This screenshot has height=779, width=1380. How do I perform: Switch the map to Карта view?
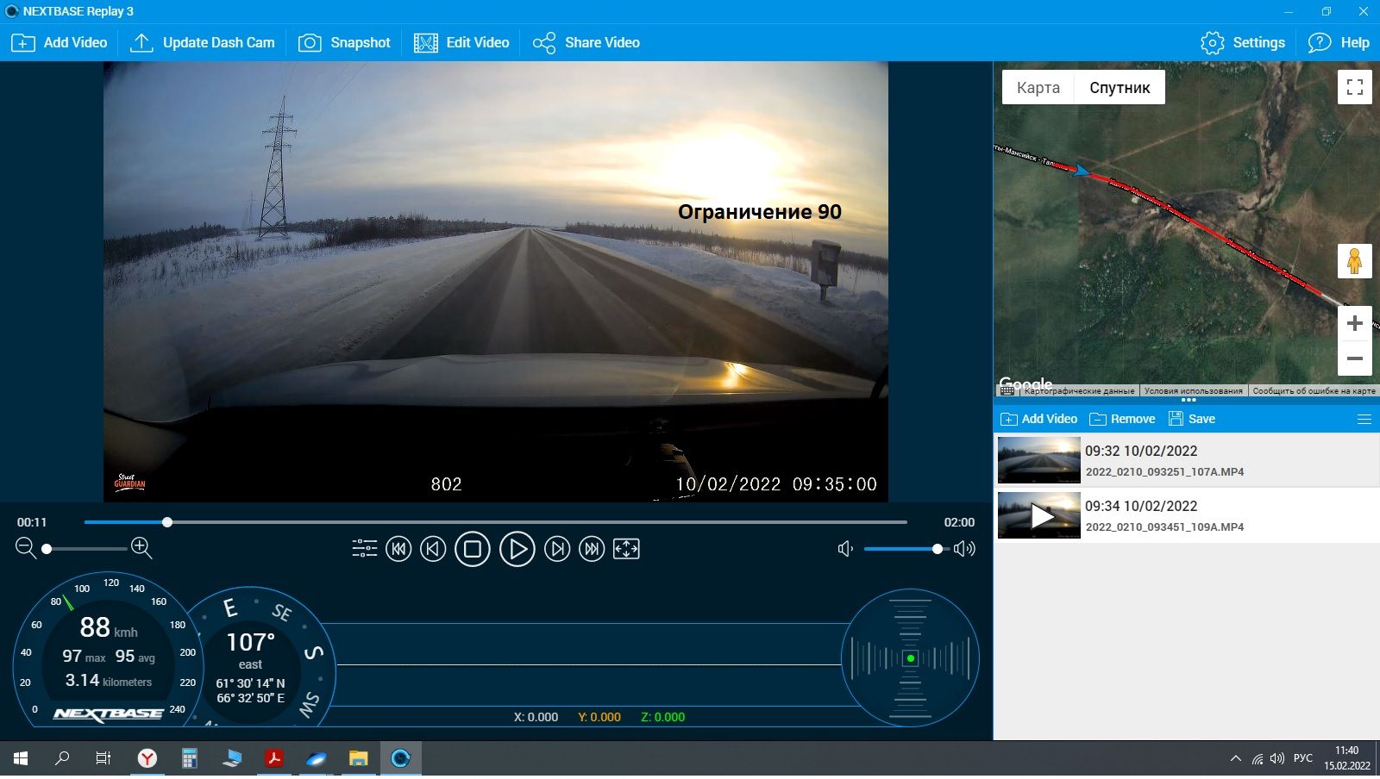[x=1038, y=87]
